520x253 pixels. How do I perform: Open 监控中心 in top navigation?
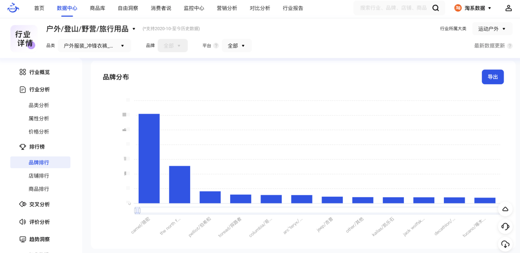click(x=194, y=8)
